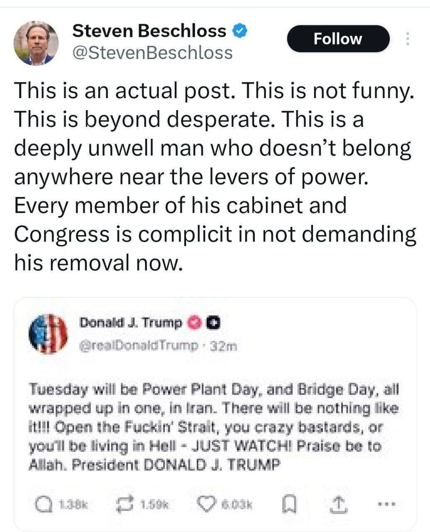Open the tweet's three-dot options menu beside Follow
430x532 pixels.
(407, 39)
